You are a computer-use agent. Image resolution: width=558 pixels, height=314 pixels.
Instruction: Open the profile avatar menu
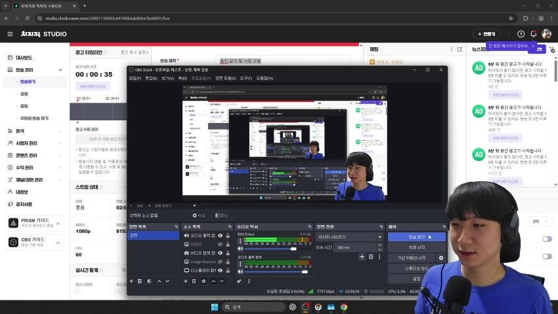[547, 34]
